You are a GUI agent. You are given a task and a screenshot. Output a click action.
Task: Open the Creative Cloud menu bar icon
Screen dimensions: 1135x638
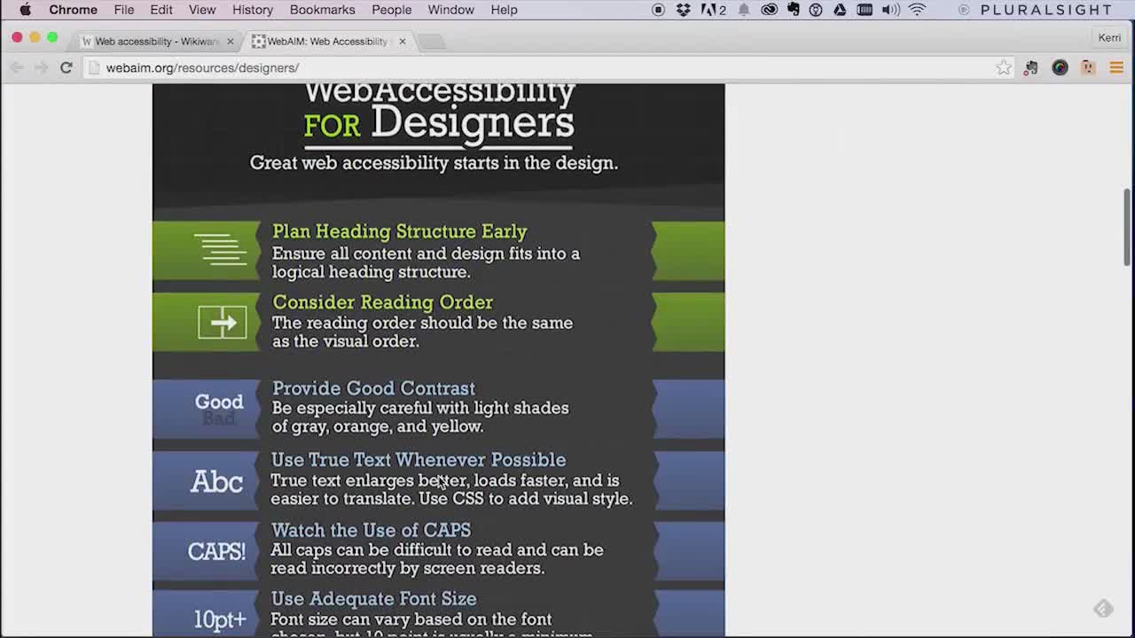tap(769, 10)
